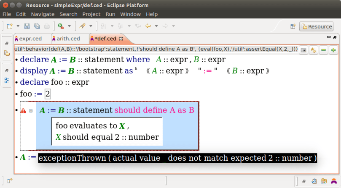Click the Git icon in the status bar

pyautogui.click(x=323, y=181)
